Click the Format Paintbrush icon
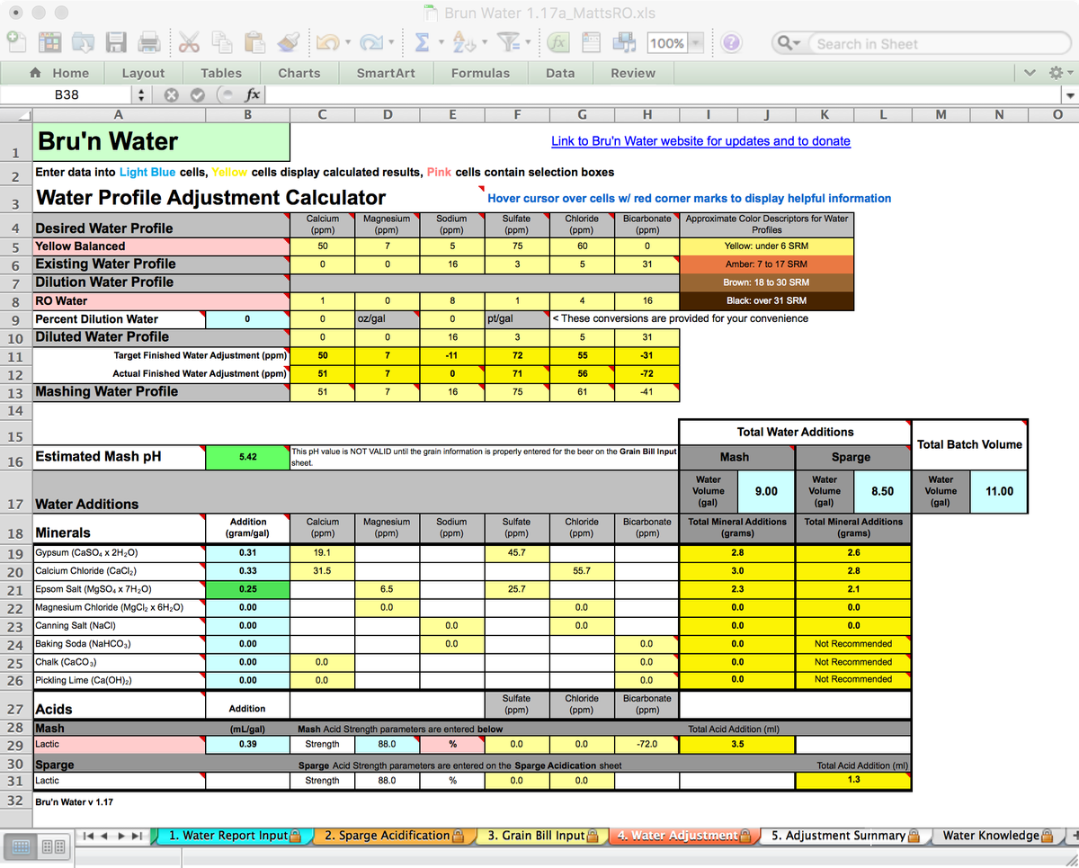Screen dimensions: 1079x868 pyautogui.click(x=290, y=42)
